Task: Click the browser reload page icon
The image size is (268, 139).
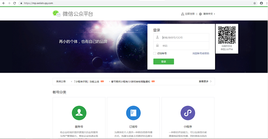Action: 14,3
